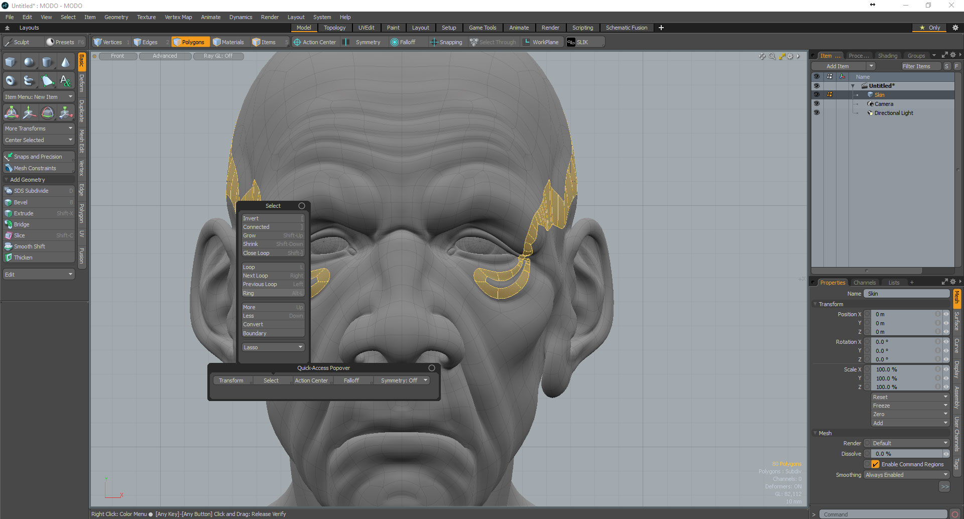
Task: Click the viewport zoom magnifier icon
Action: pos(772,56)
